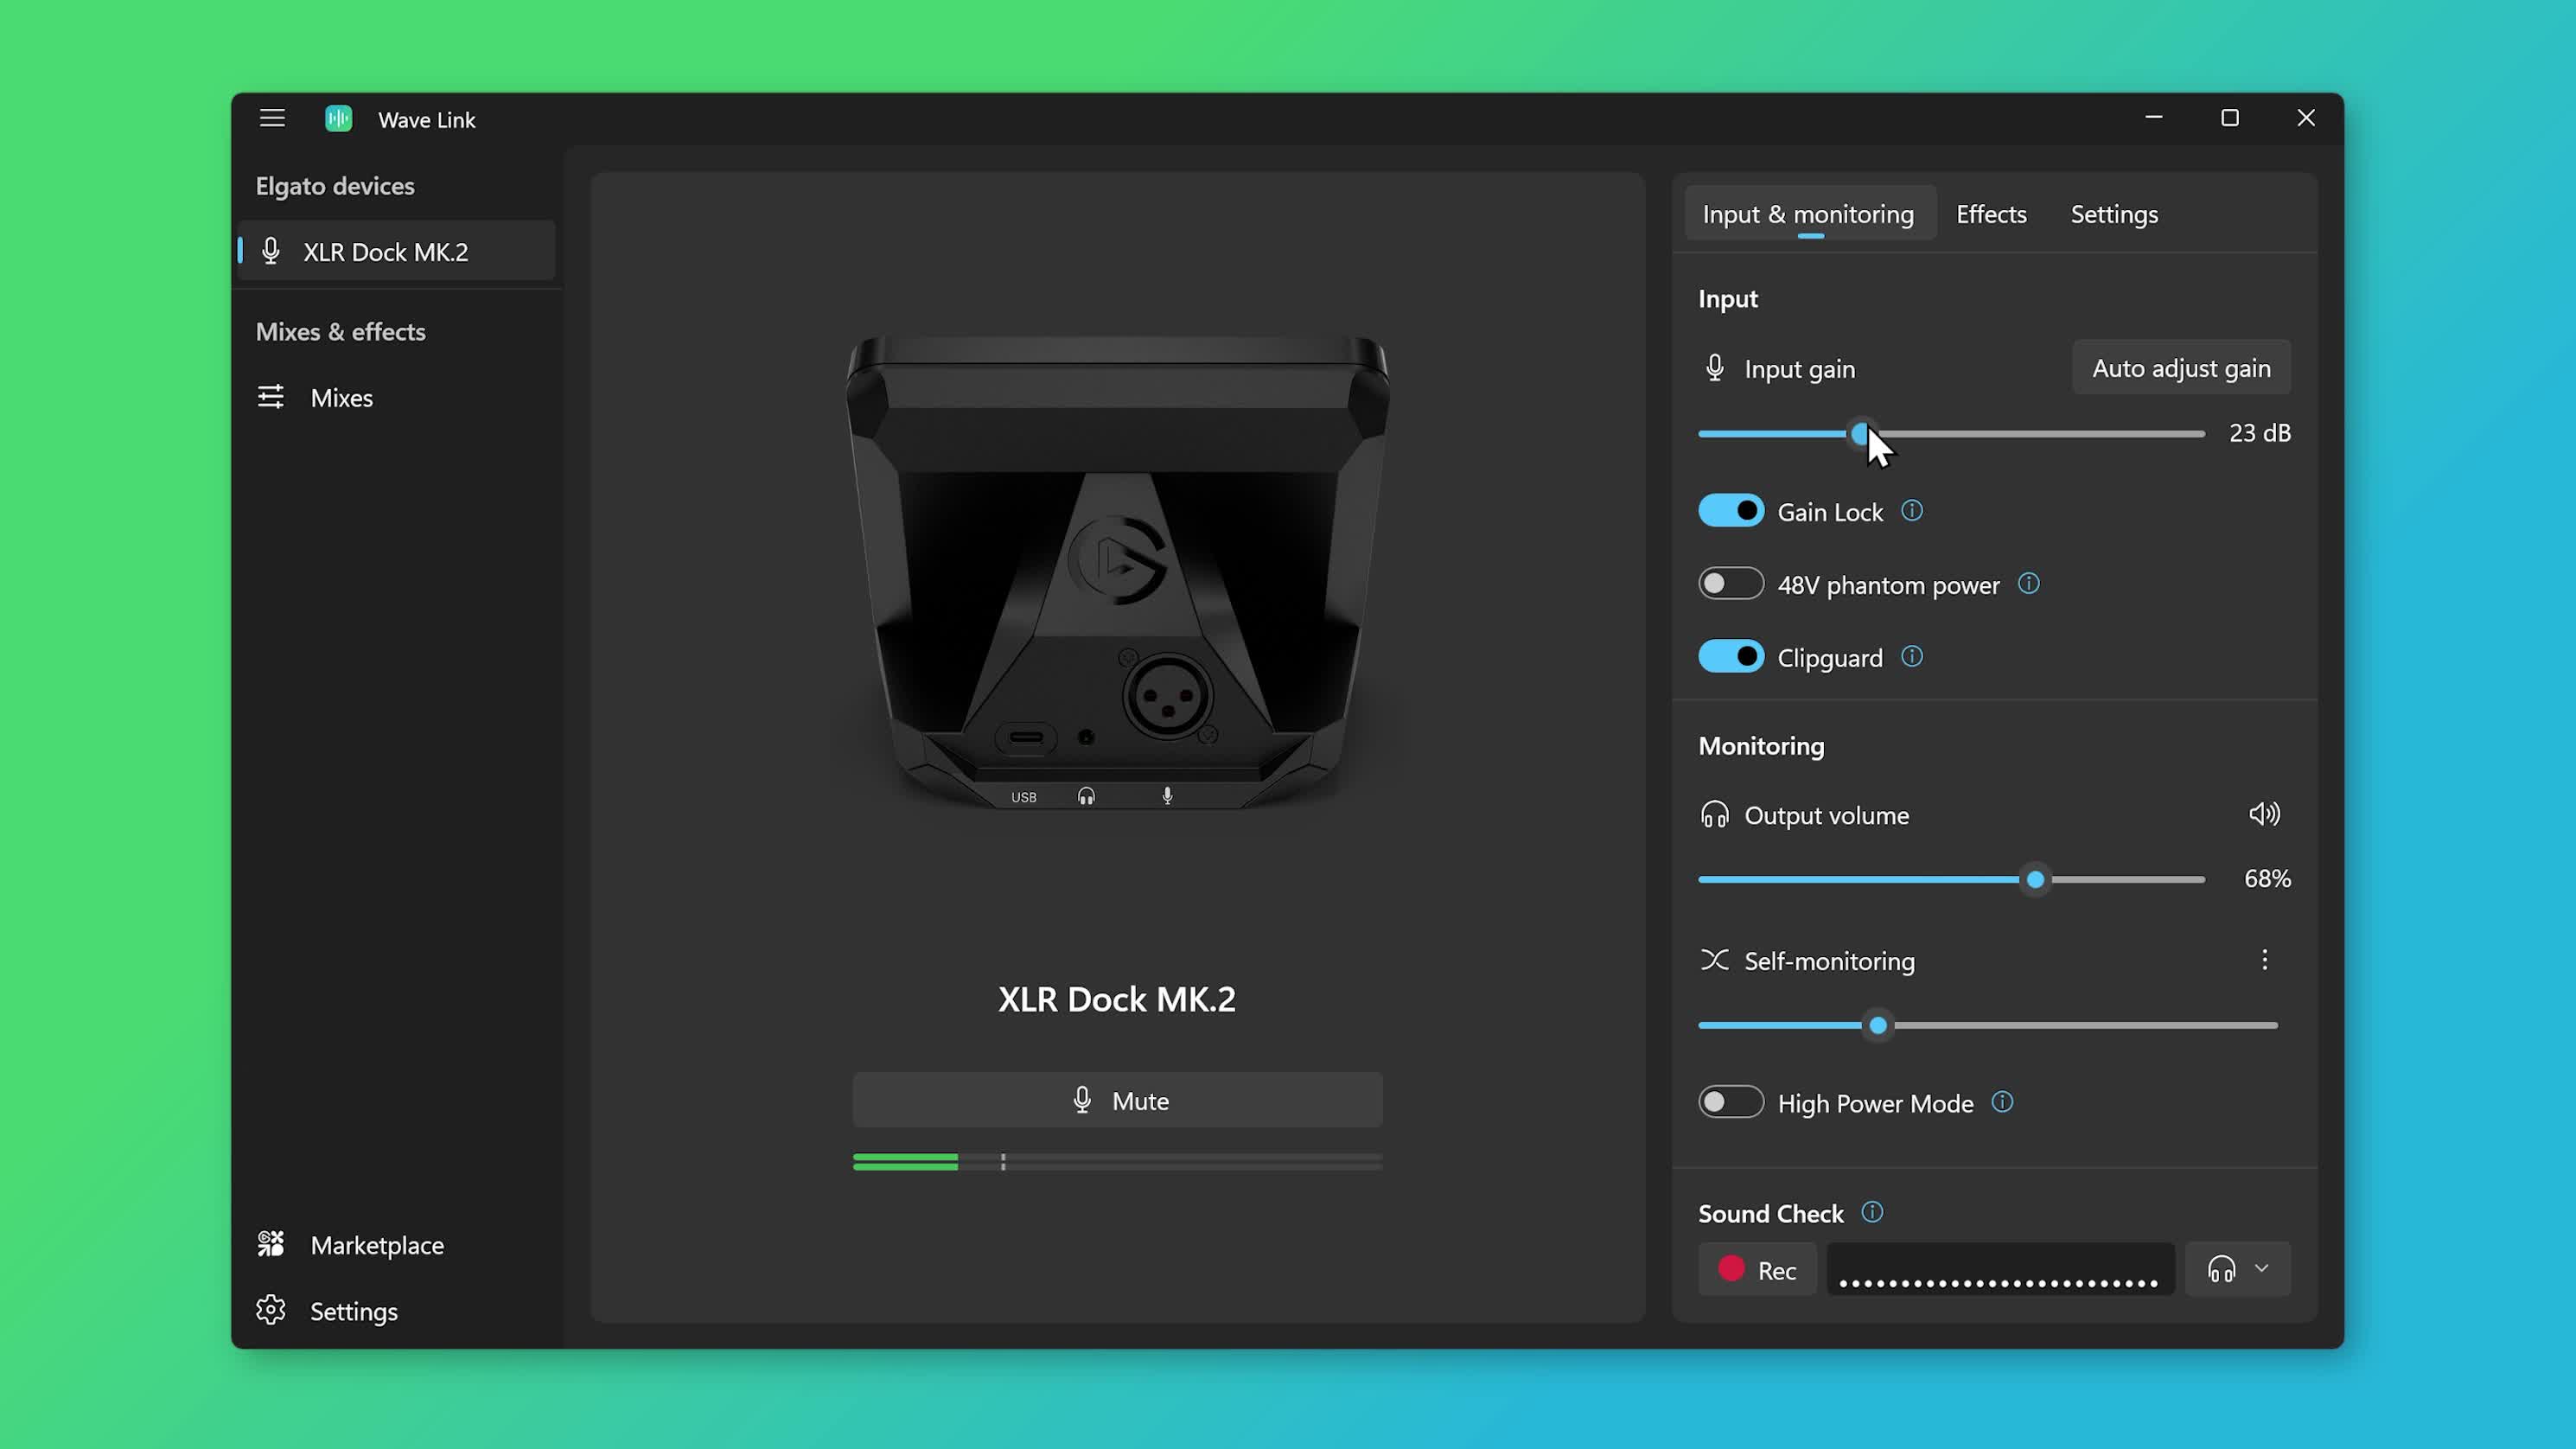
Task: Click the Input gain microphone icon
Action: (x=1715, y=368)
